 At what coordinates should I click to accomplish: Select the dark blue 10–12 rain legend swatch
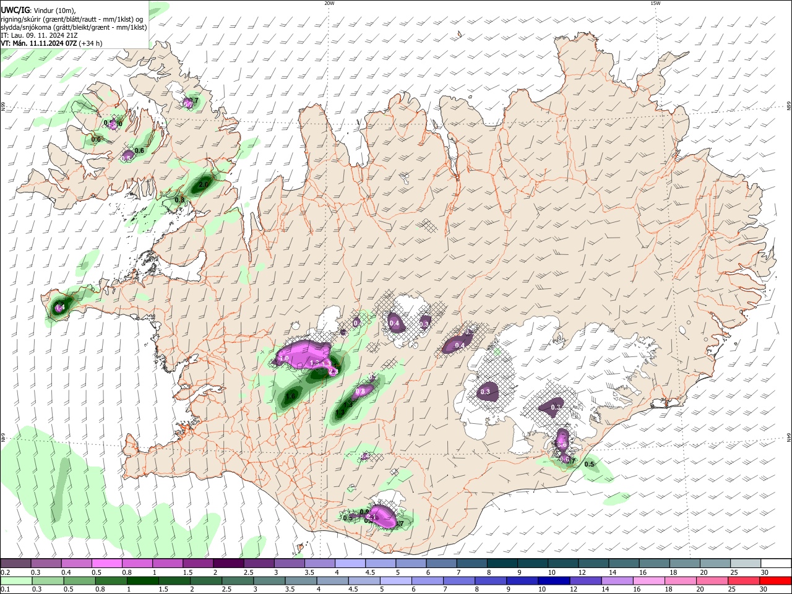pyautogui.click(x=554, y=580)
